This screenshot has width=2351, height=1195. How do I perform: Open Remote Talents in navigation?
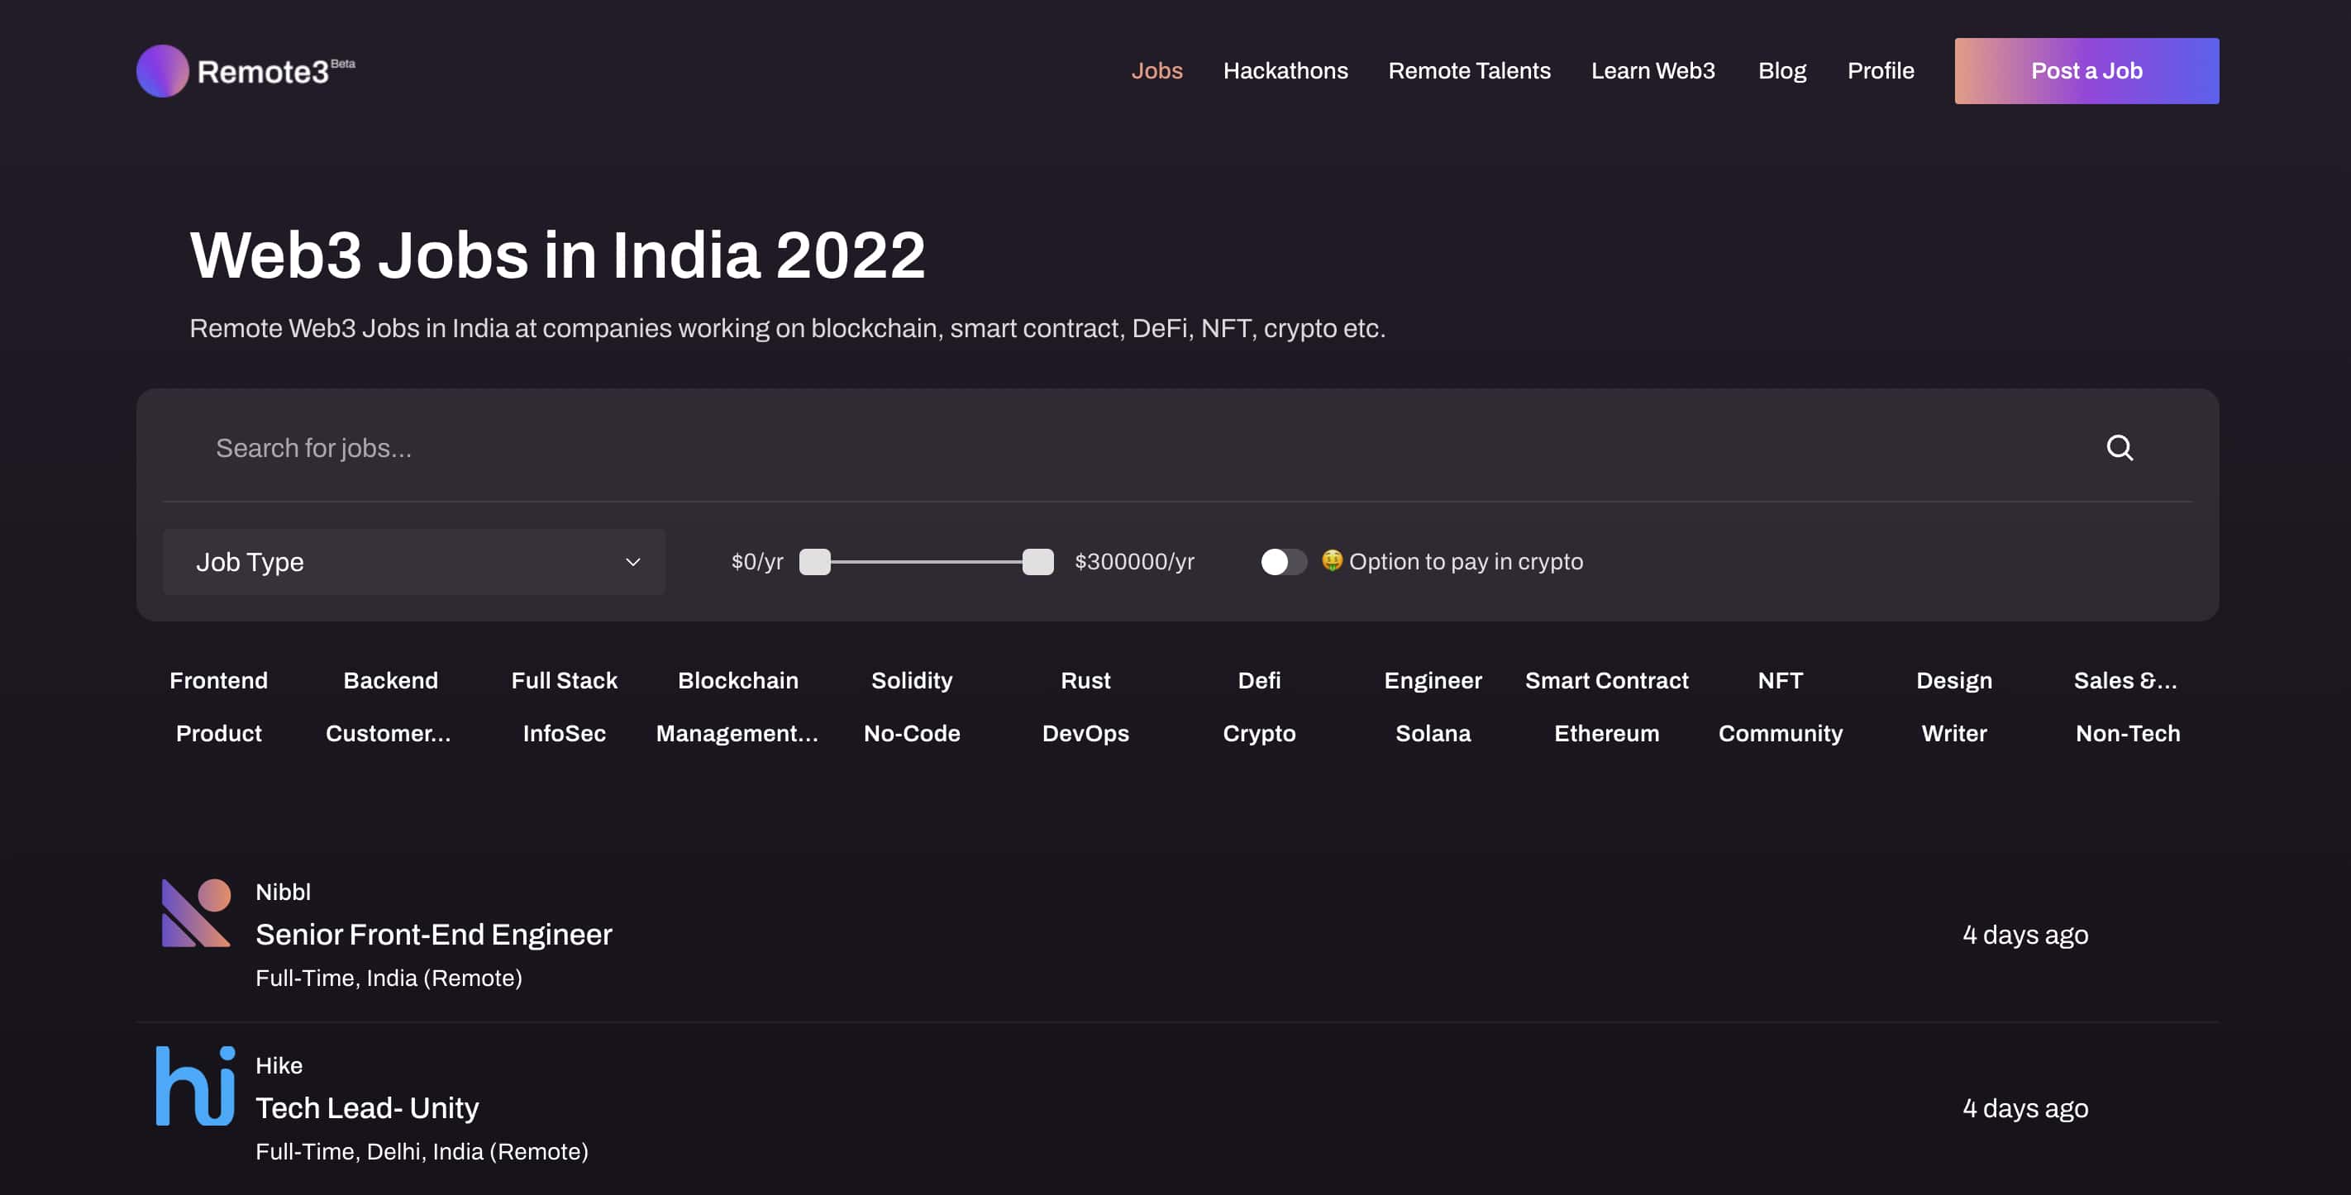pyautogui.click(x=1468, y=70)
